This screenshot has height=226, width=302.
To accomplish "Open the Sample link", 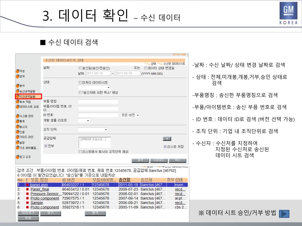I will click(37, 203).
